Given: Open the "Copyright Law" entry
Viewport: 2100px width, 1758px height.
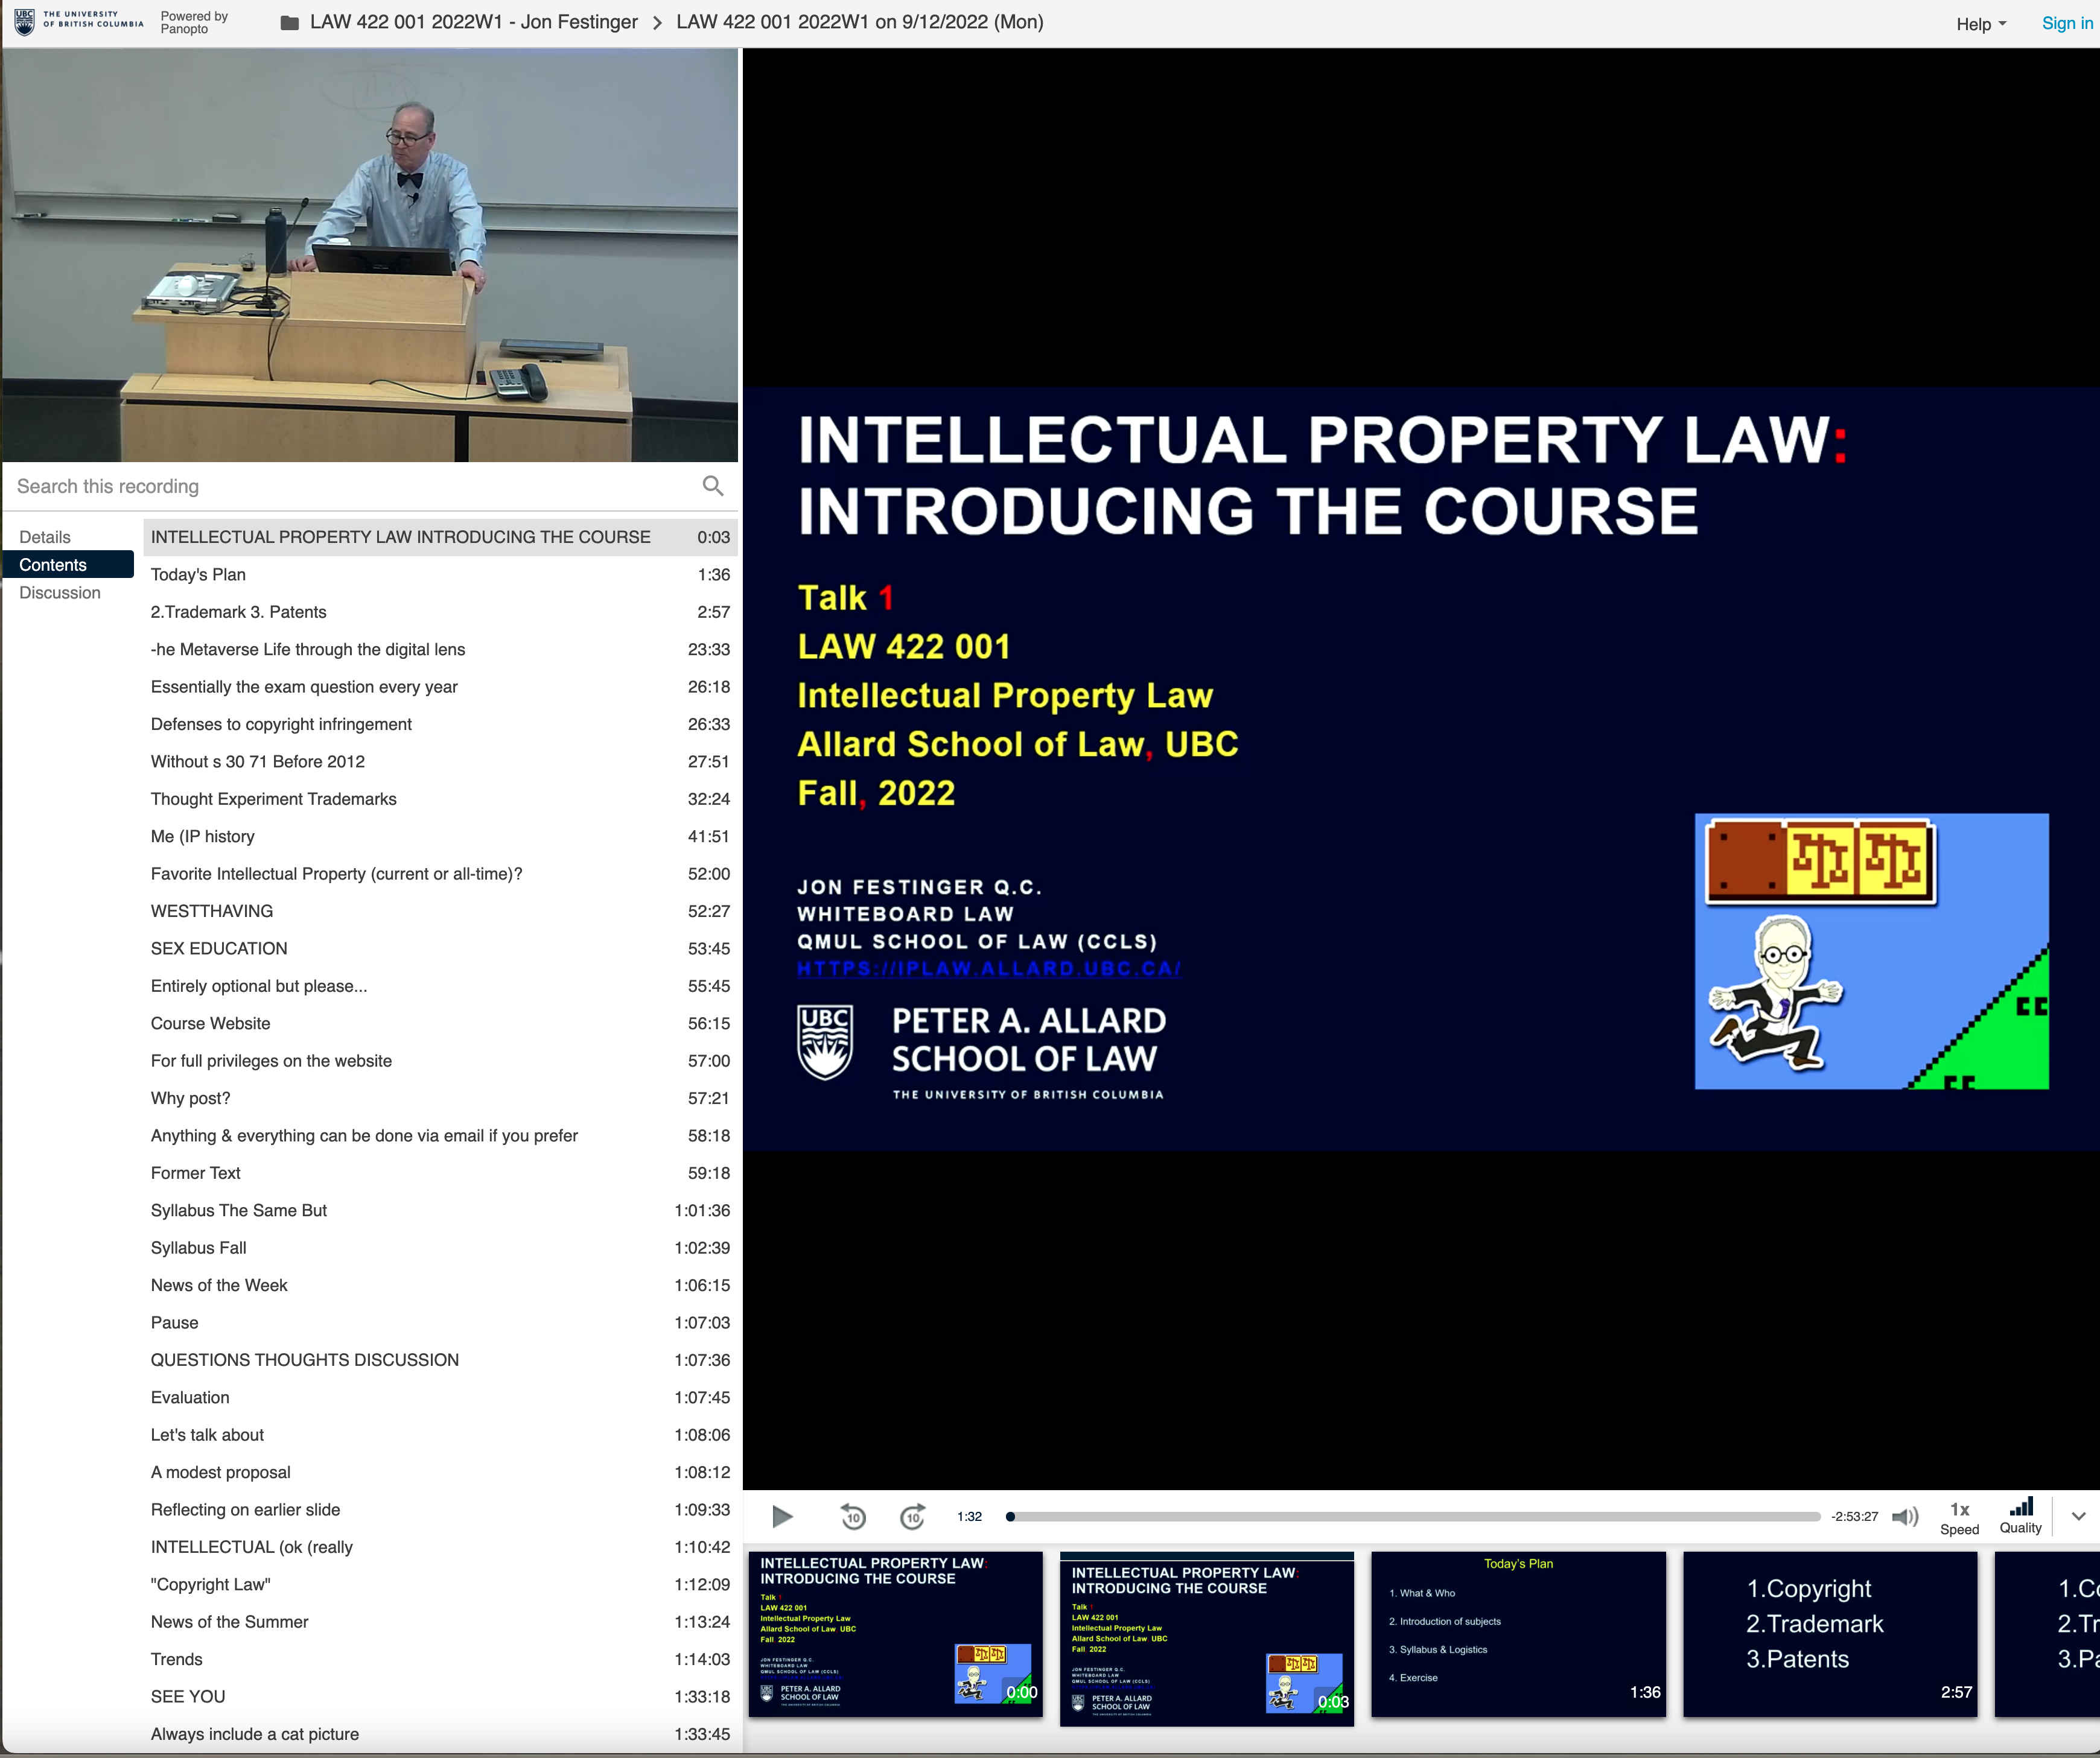Looking at the screenshot, I should (440, 1584).
